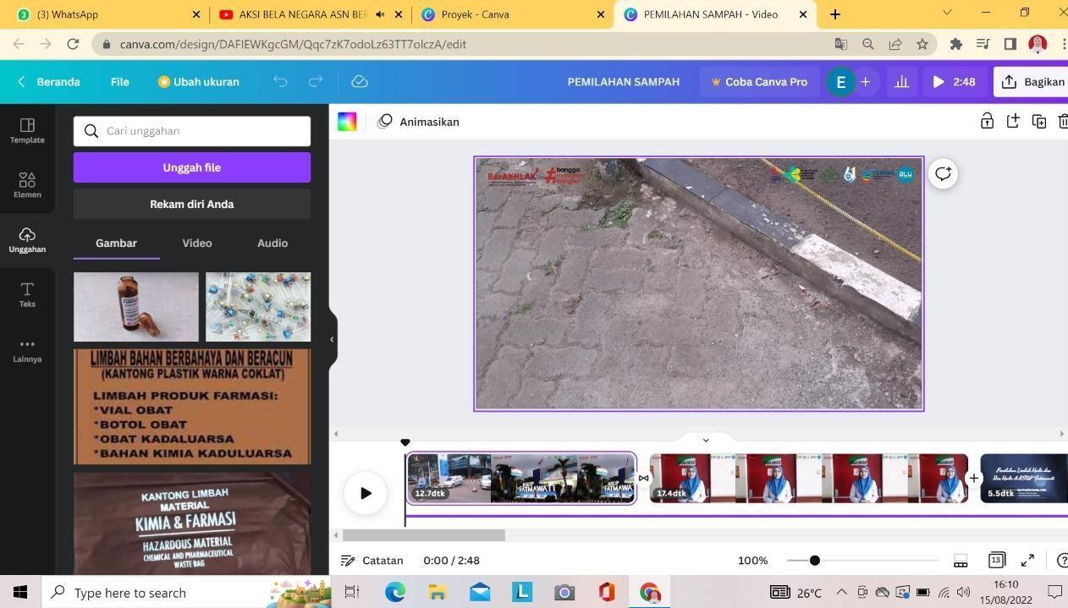Adjust the zoom slider handle

point(815,561)
